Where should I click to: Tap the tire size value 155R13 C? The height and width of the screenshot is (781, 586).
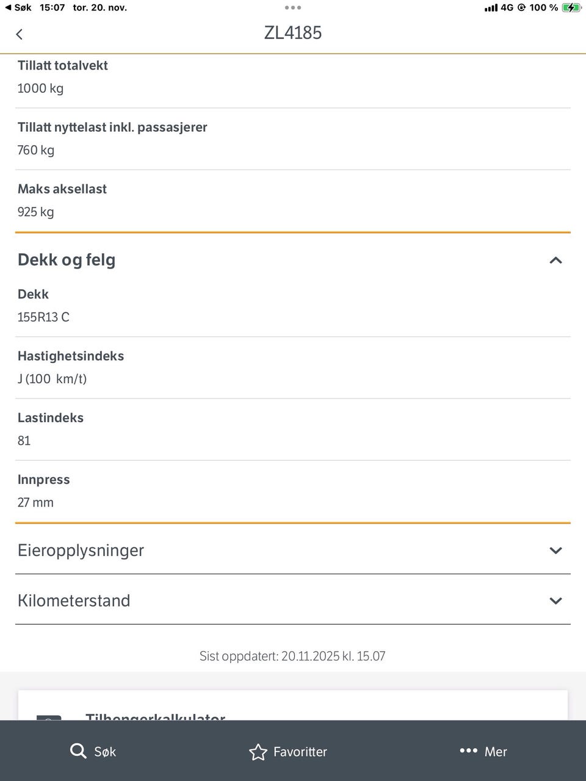43,317
